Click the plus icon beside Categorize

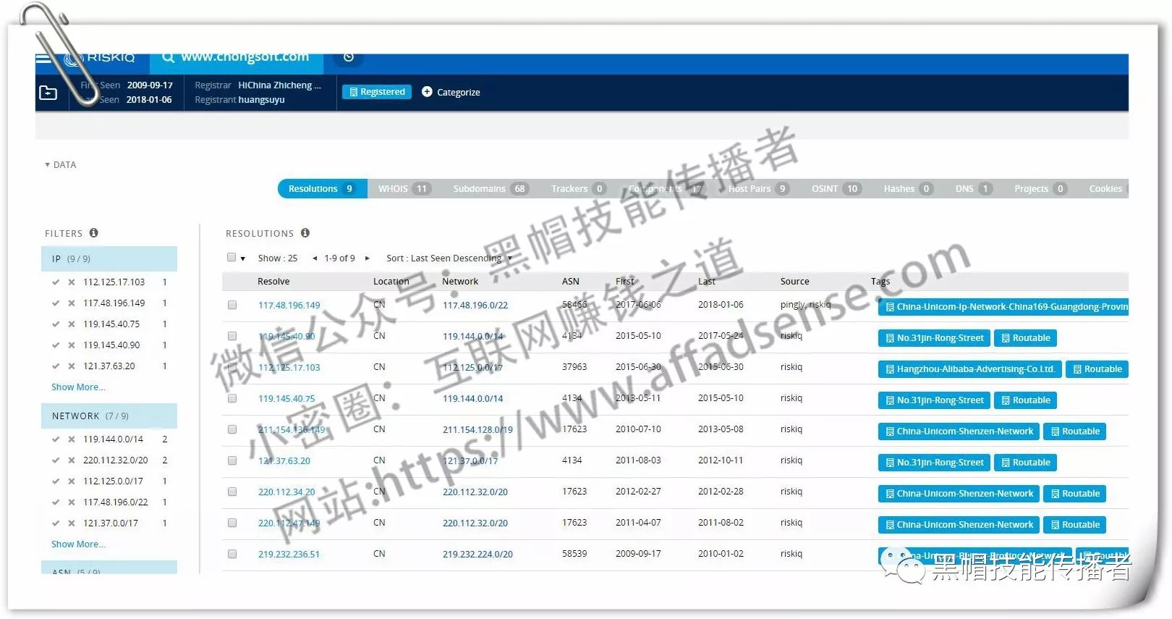point(427,92)
